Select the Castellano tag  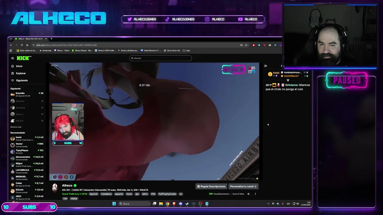coord(106,194)
